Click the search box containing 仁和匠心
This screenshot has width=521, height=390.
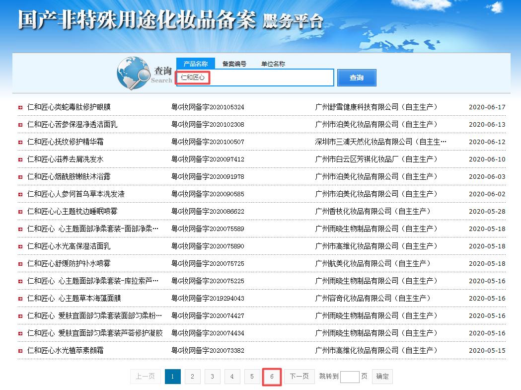254,78
